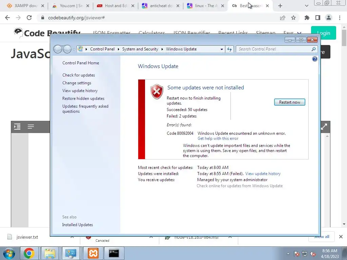This screenshot has width=347, height=260.
Task: Click Chrome share page icon
Action: coord(283,18)
